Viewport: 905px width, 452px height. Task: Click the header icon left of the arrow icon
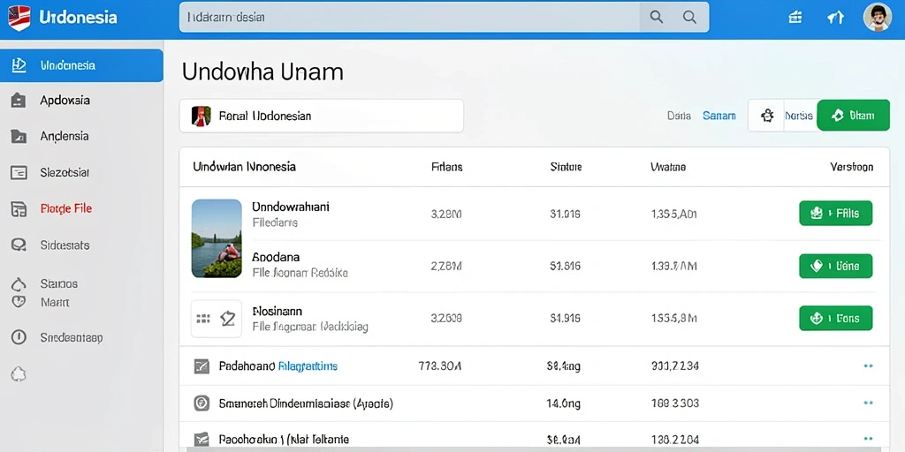tap(795, 18)
